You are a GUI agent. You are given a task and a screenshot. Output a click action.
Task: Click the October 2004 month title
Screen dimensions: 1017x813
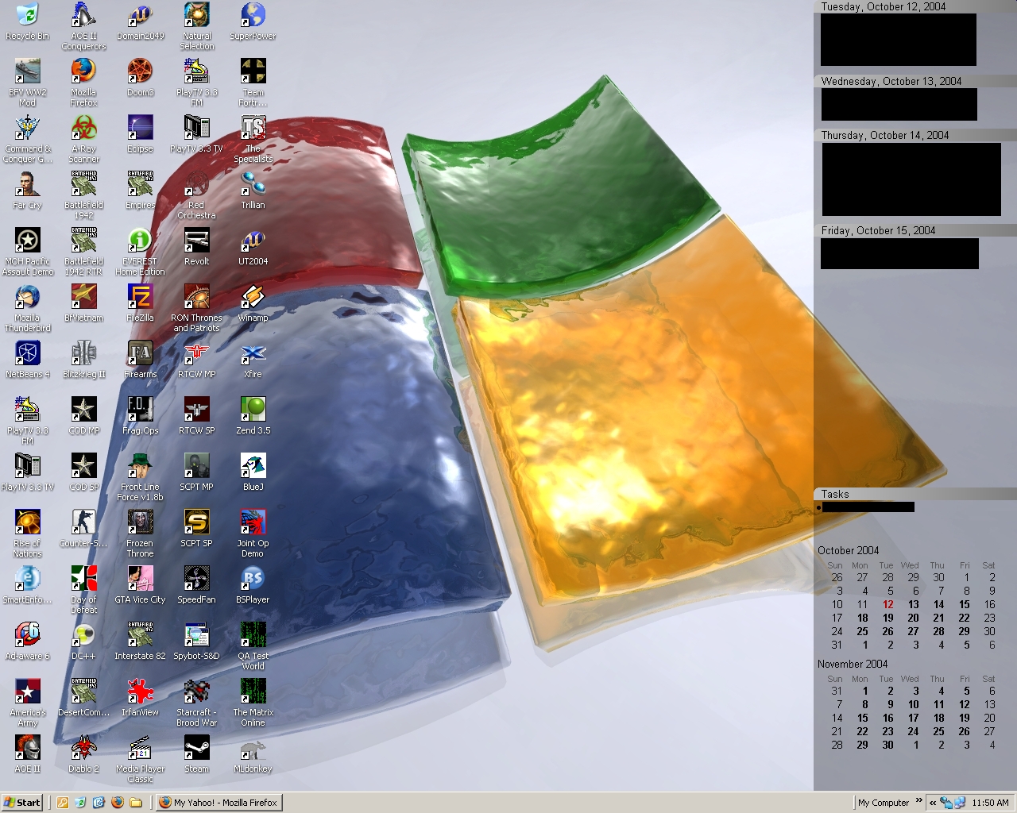coord(849,550)
